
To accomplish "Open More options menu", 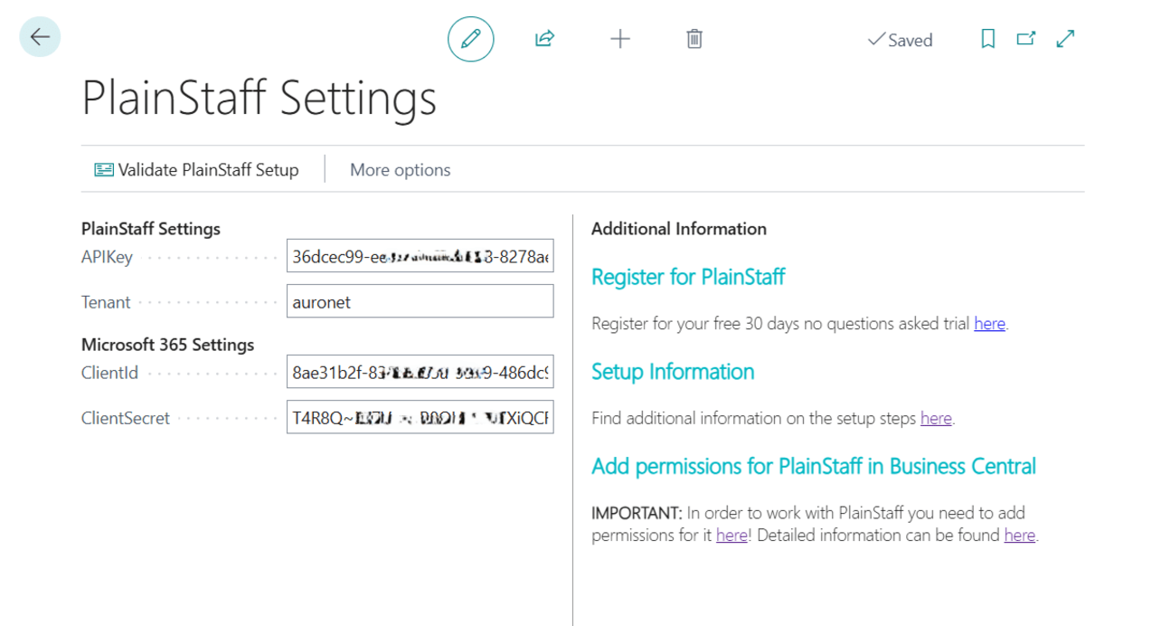I will [401, 170].
